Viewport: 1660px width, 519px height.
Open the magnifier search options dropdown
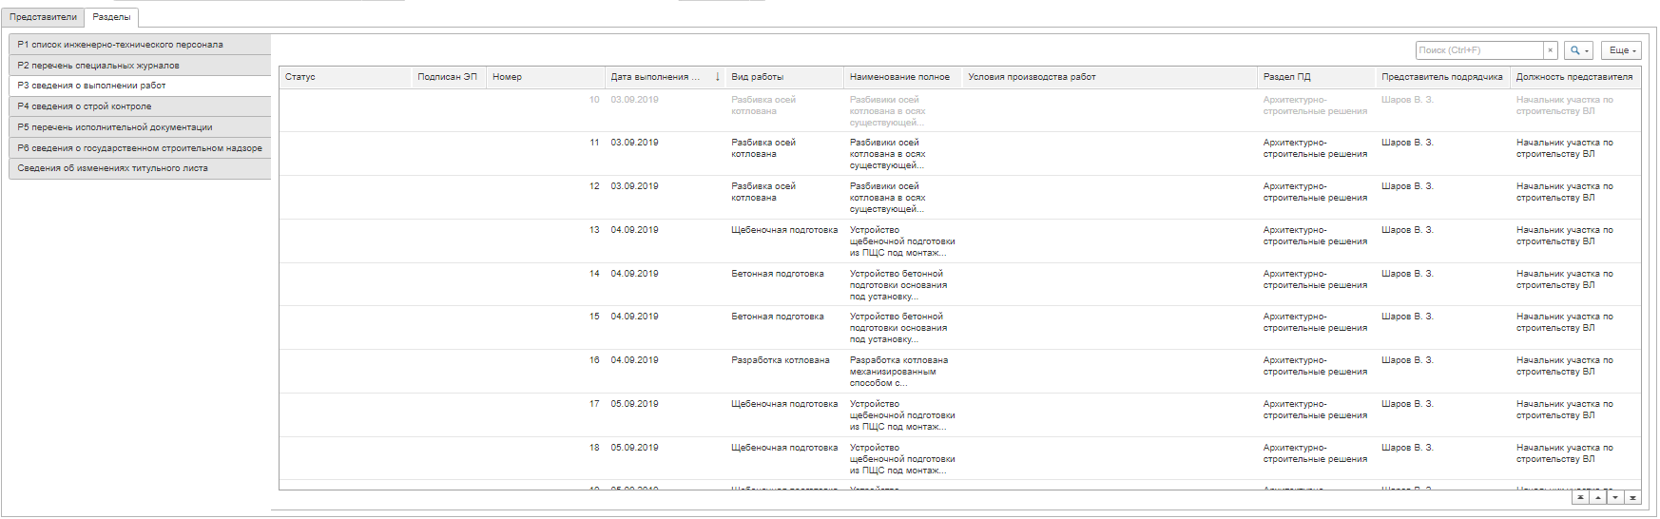[1579, 50]
